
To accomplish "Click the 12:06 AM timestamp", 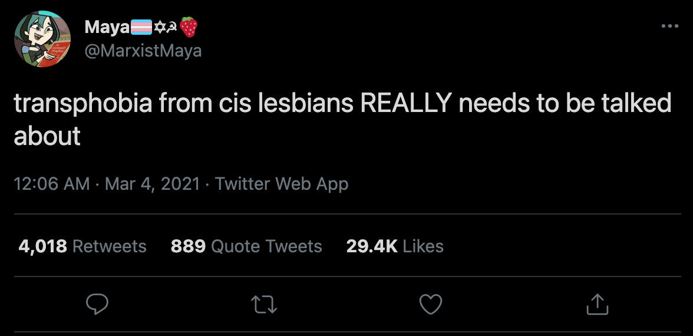I will pos(52,184).
